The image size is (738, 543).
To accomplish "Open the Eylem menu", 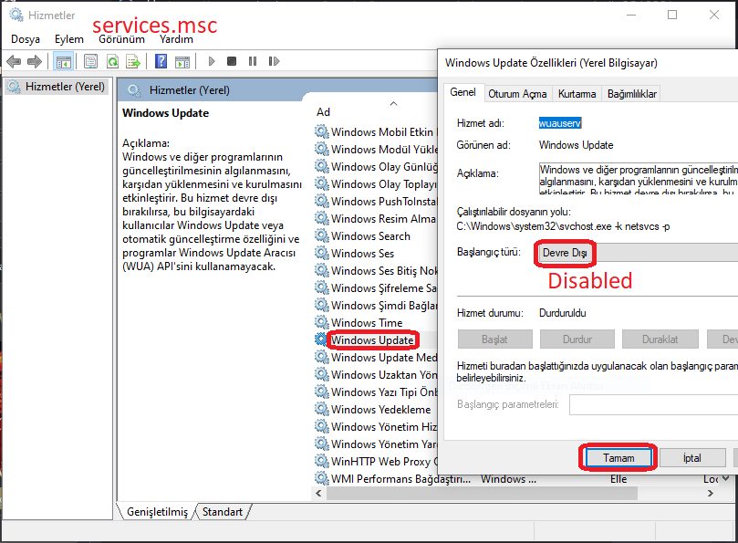I will pyautogui.click(x=68, y=39).
